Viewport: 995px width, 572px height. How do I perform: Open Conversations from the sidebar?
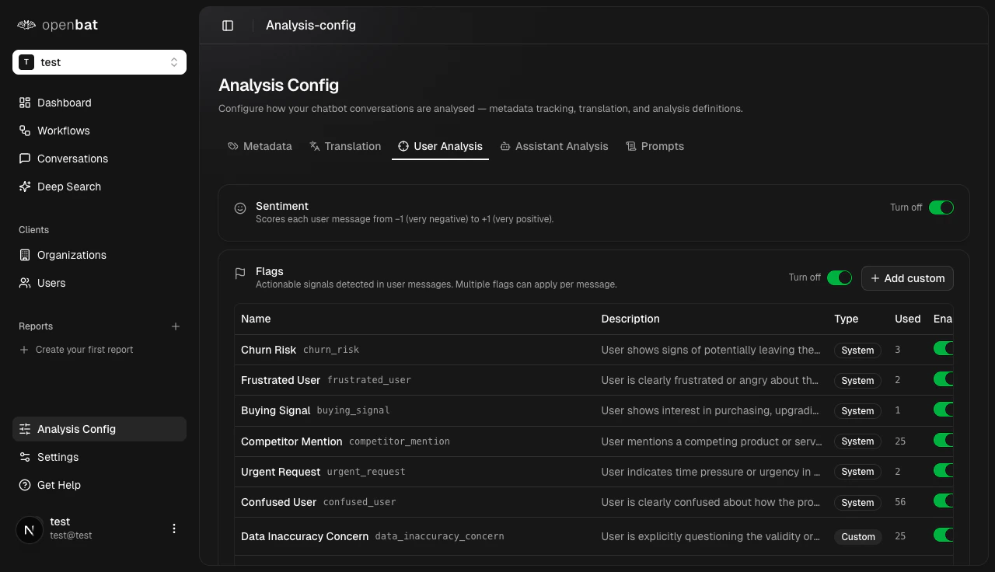click(x=71, y=159)
